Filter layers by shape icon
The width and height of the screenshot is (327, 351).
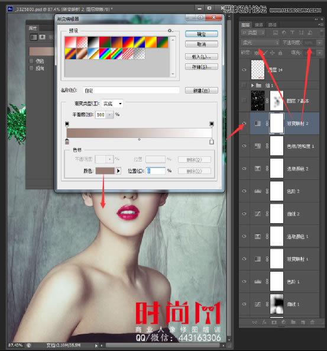[301, 33]
